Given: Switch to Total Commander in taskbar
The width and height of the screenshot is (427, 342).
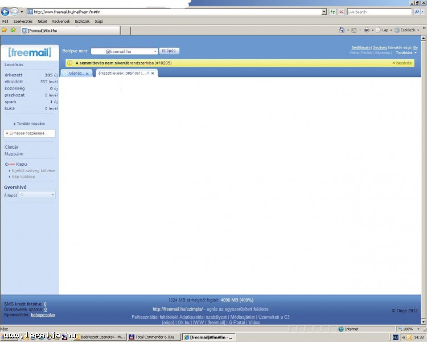Looking at the screenshot, I should [x=154, y=337].
